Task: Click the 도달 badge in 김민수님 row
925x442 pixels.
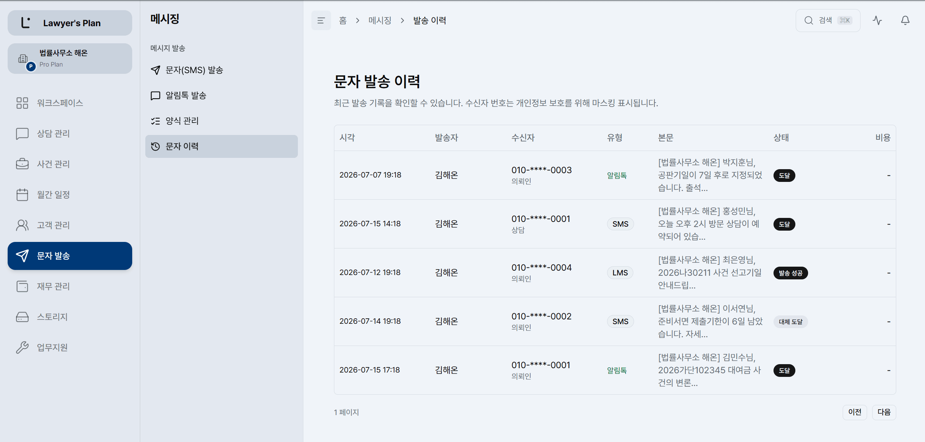Action: tap(784, 371)
